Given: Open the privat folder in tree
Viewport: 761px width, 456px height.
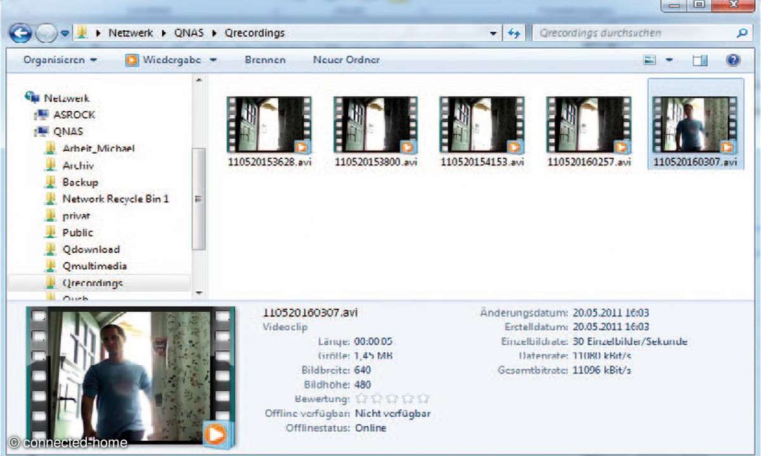Looking at the screenshot, I should [x=77, y=216].
